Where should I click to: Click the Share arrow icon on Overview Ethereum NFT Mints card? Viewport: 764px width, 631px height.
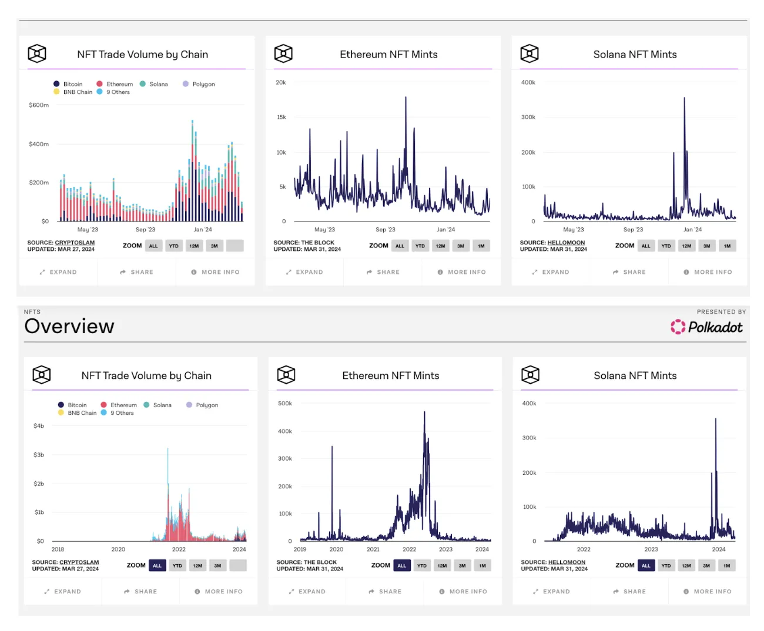pyautogui.click(x=371, y=592)
